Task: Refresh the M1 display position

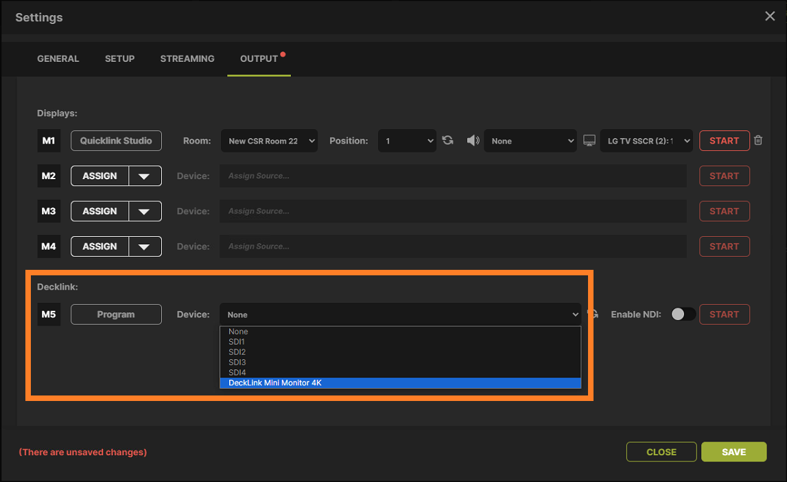Action: 447,140
